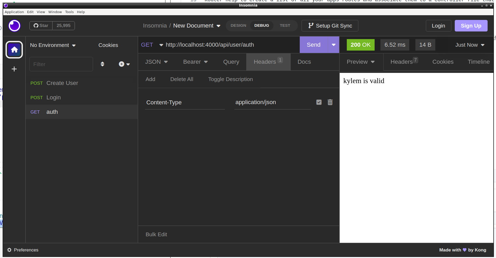
Task: Open the Tools menu
Action: pos(69,12)
